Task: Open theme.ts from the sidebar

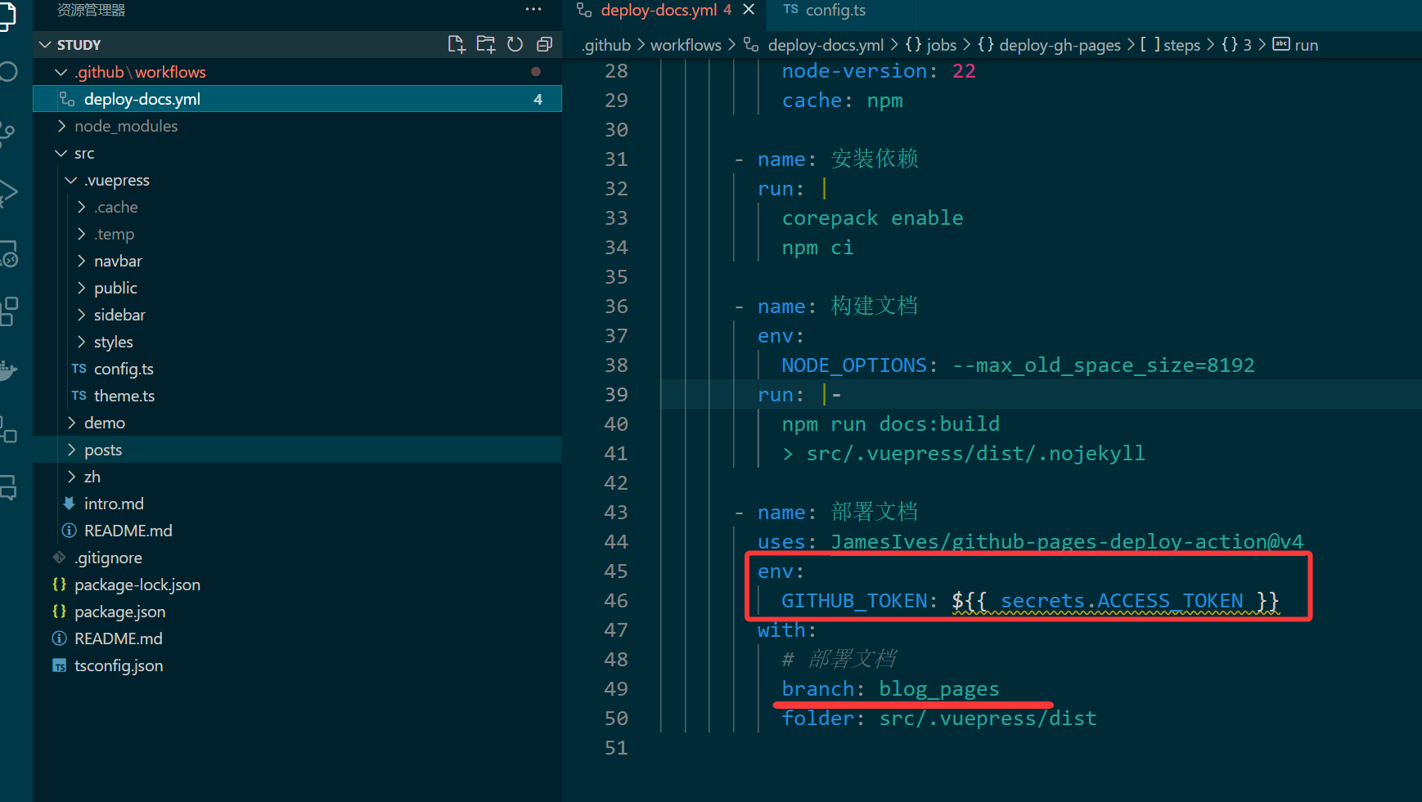Action: (124, 395)
